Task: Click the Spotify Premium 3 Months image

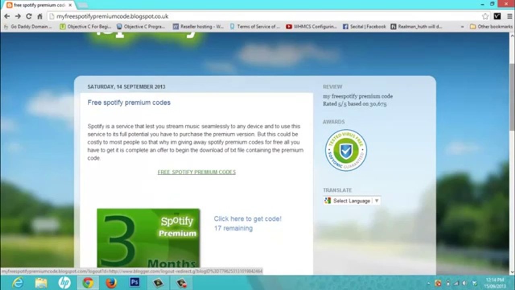Action: coord(148,238)
